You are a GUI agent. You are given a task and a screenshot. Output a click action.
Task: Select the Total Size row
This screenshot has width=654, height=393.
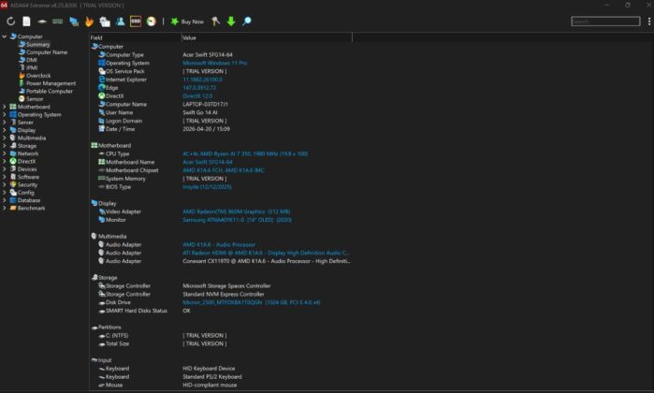[x=221, y=343]
